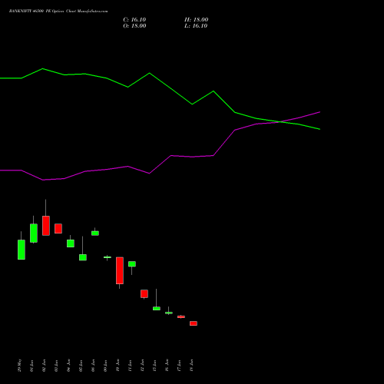The width and height of the screenshot is (384, 384).
Task: Click the close value C: 16.10
Action: click(134, 20)
